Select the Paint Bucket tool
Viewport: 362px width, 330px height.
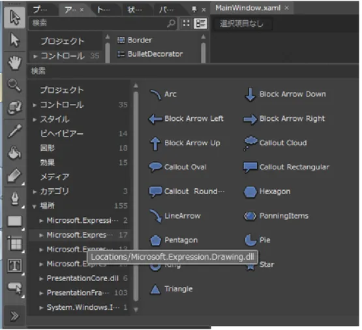[14, 153]
